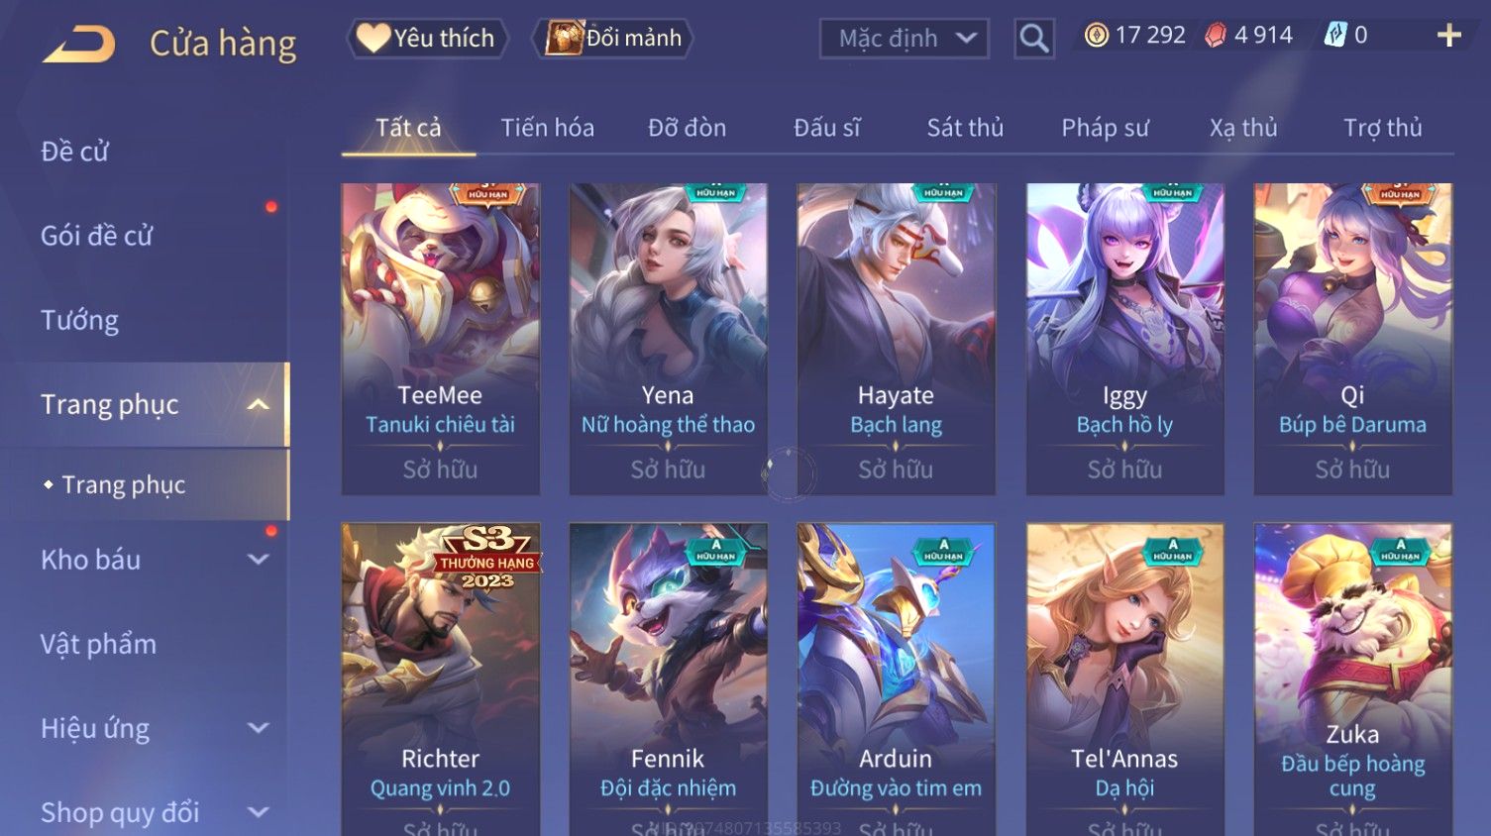Image resolution: width=1491 pixels, height=836 pixels.
Task: Open Yêu thích heart favorites
Action: click(426, 39)
